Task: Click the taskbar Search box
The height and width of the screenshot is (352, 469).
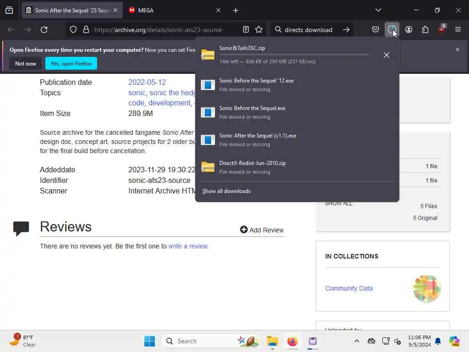Action: (211, 341)
